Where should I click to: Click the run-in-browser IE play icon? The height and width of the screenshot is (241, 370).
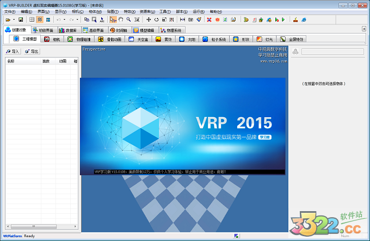click(x=269, y=20)
